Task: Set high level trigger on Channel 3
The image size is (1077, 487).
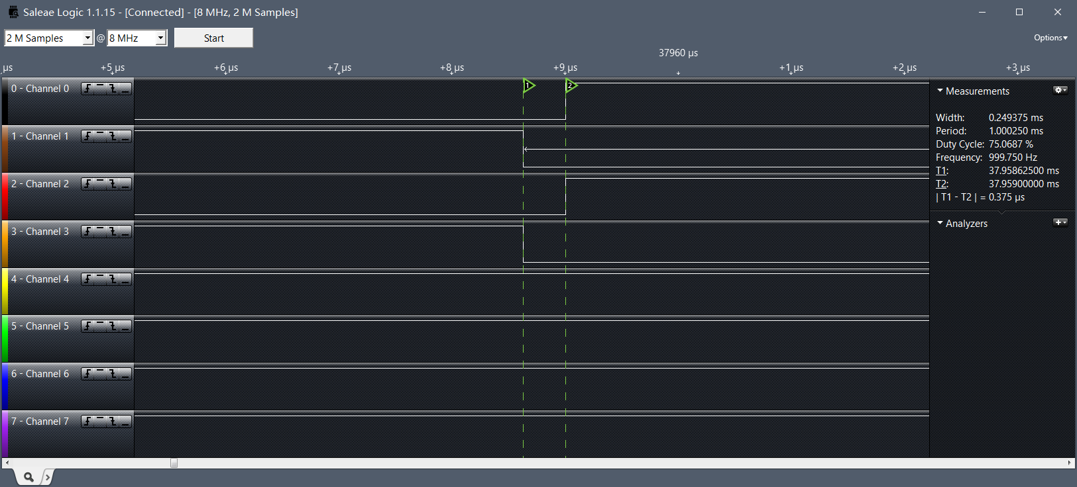Action: 100,232
